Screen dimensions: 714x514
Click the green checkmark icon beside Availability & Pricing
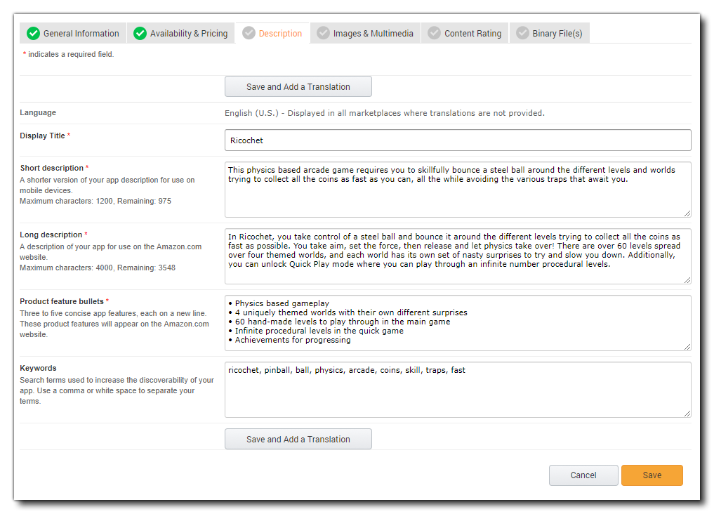(x=140, y=33)
